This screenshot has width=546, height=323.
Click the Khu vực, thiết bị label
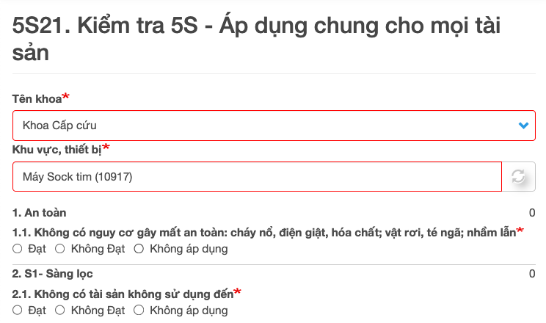pos(57,150)
